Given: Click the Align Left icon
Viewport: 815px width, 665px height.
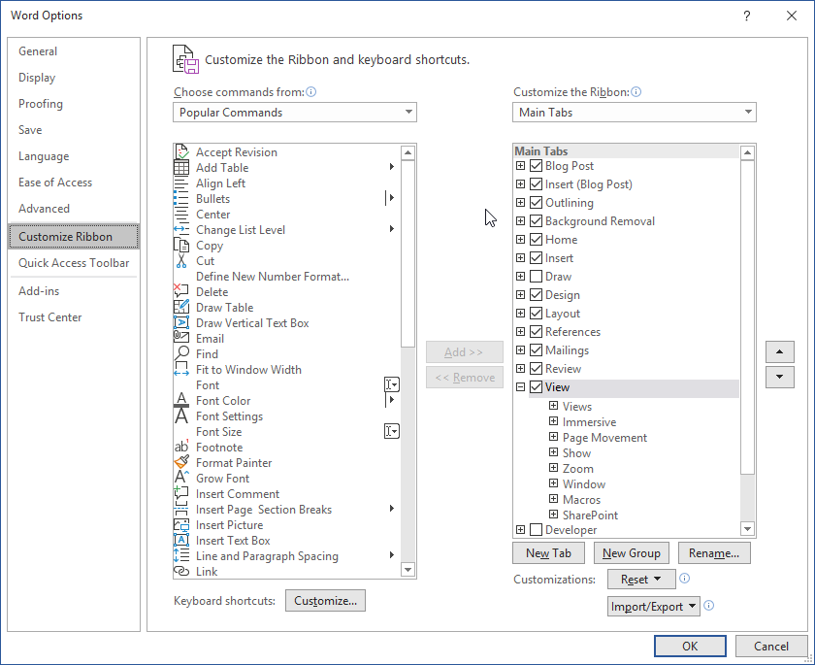Looking at the screenshot, I should pyautogui.click(x=181, y=183).
